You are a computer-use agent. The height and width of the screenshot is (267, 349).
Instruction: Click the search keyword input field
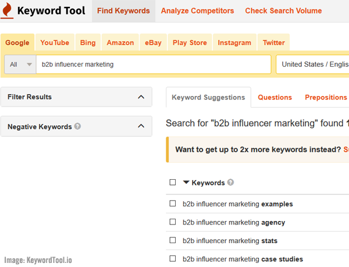pyautogui.click(x=154, y=65)
